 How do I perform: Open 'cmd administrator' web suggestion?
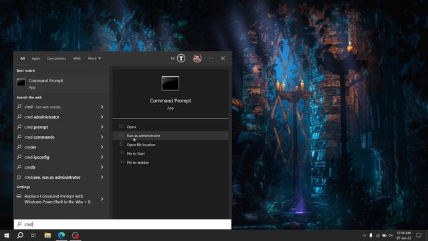click(x=41, y=117)
